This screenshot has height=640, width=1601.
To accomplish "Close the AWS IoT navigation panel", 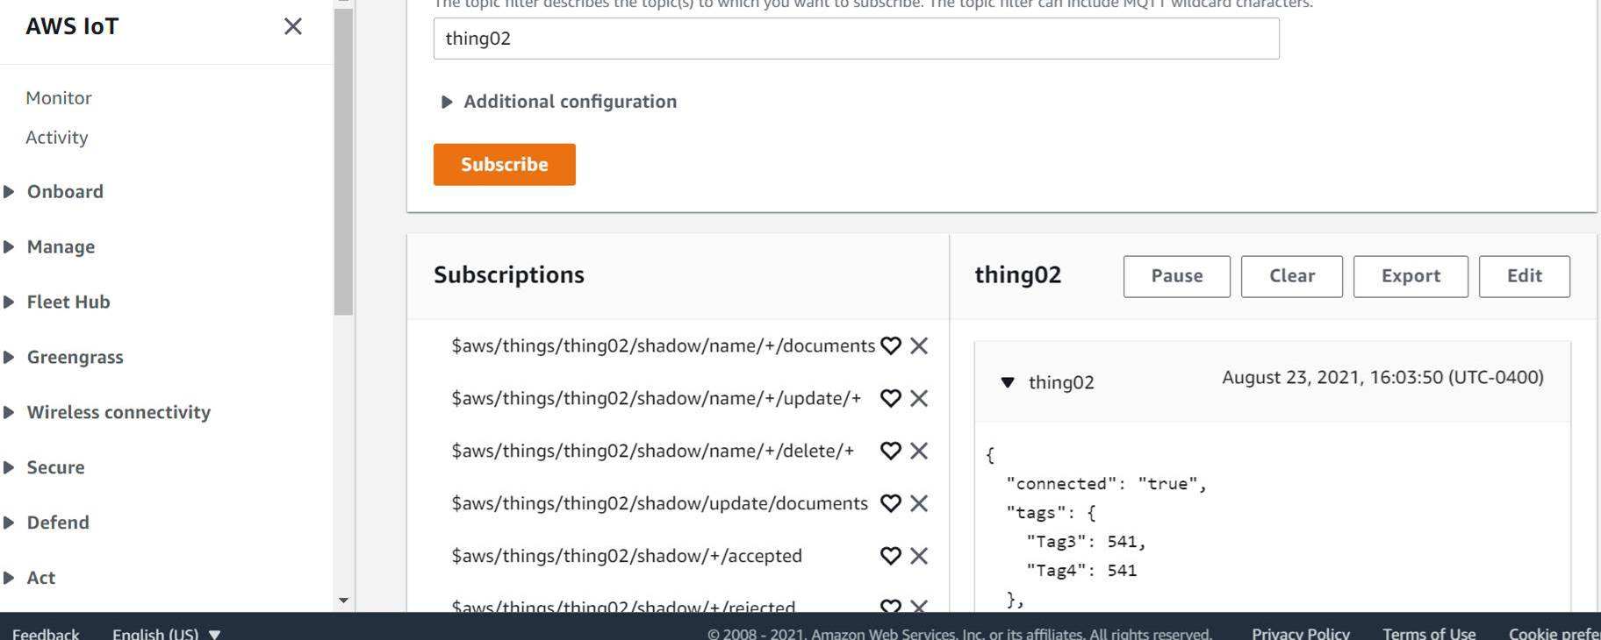I will [293, 26].
